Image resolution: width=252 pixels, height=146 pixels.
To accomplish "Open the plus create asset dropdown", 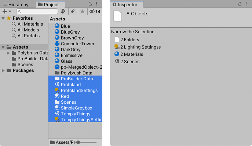I will click(x=7, y=11).
